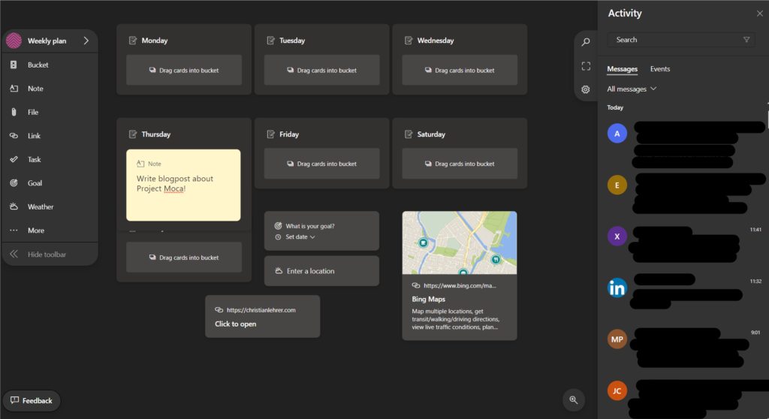Select the Tuesday bucket title
Image resolution: width=769 pixels, height=419 pixels.
point(292,41)
